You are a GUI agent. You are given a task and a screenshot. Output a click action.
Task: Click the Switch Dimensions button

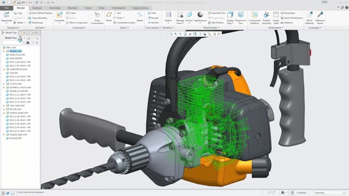[x=292, y=18]
